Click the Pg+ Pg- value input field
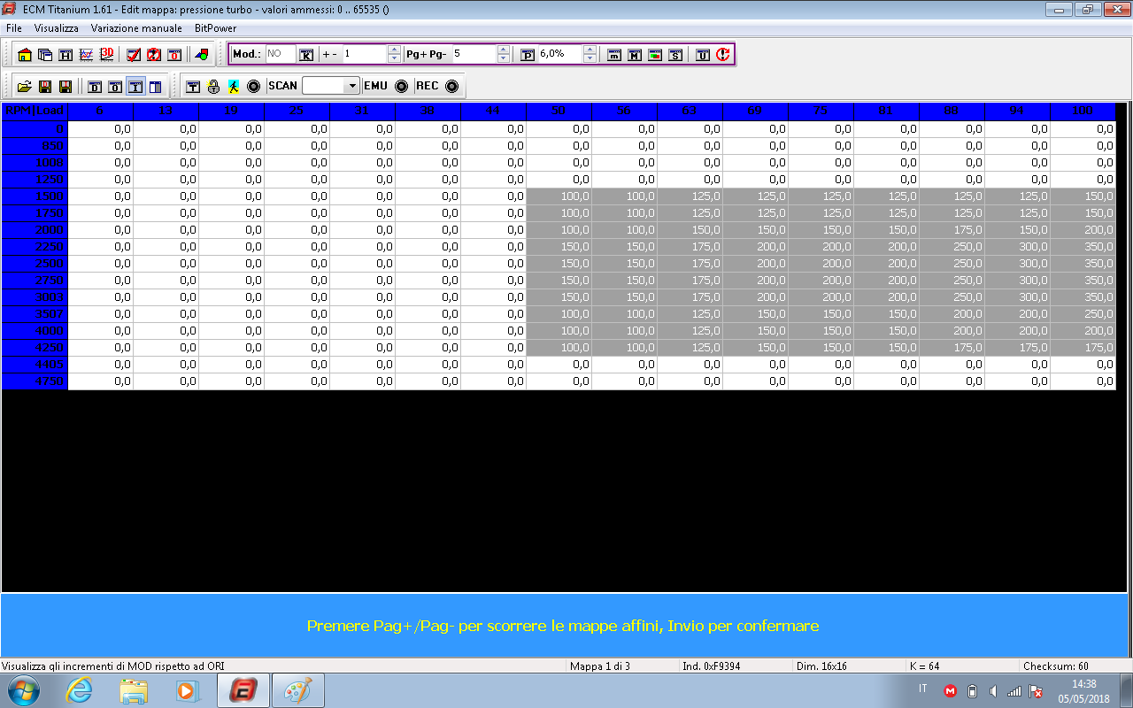Image resolution: width=1133 pixels, height=708 pixels. click(x=474, y=54)
